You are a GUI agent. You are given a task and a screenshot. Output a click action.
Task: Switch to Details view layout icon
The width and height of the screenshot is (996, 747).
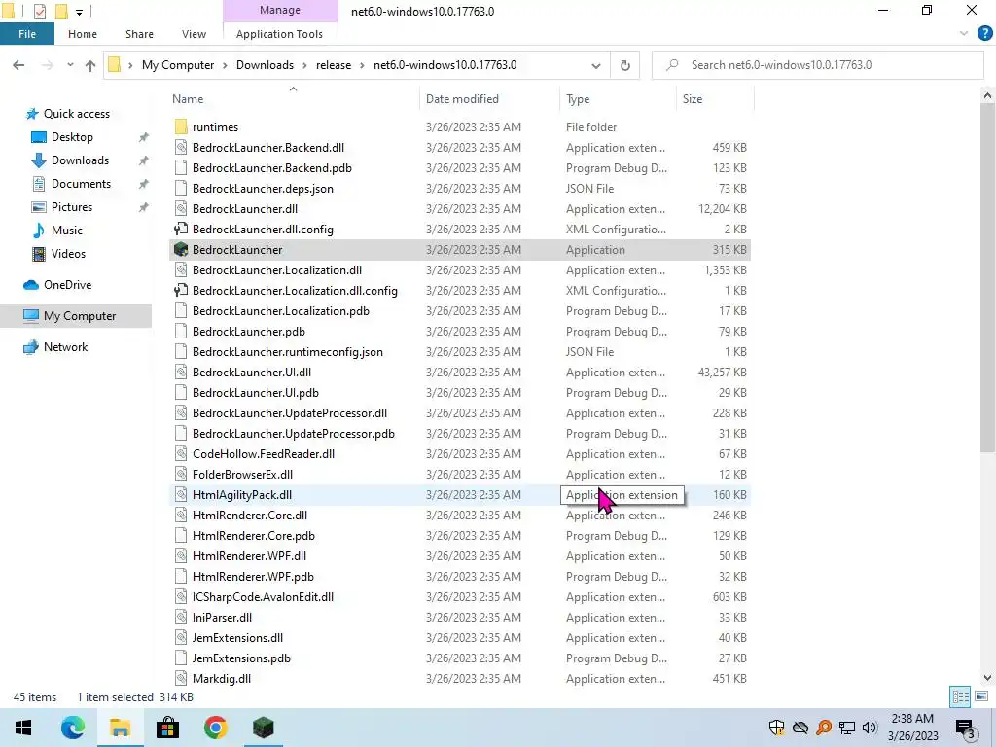click(960, 696)
